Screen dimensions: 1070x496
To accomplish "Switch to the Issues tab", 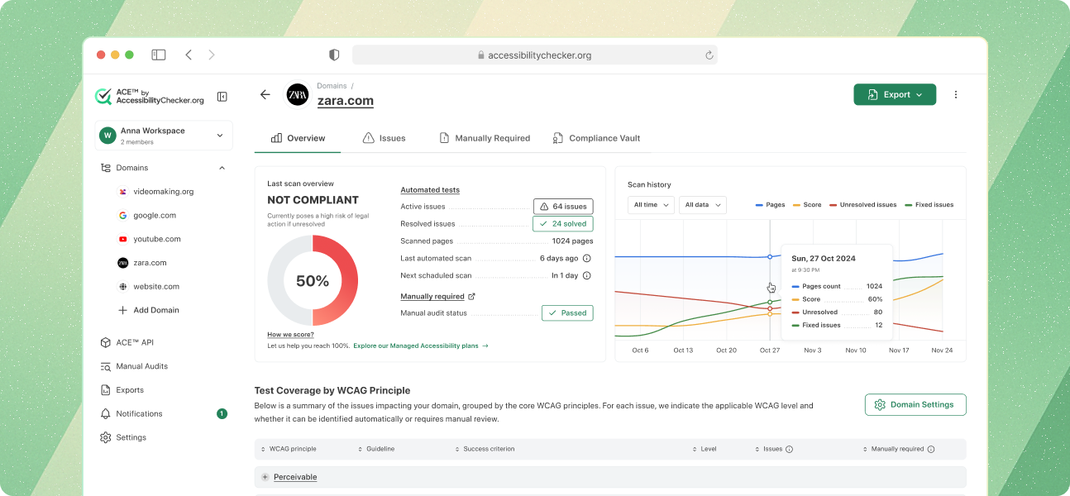I will click(x=385, y=138).
